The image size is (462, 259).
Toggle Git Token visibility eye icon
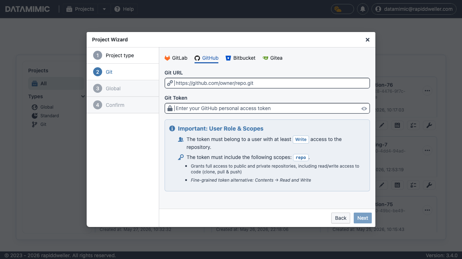click(x=364, y=109)
